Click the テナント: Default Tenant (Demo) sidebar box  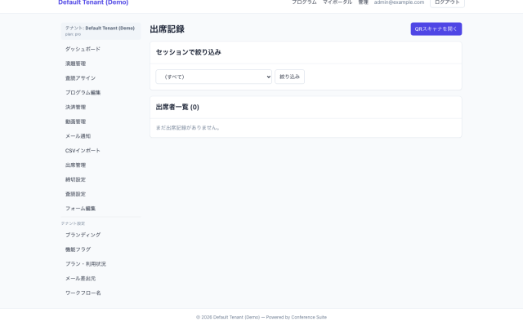101,31
